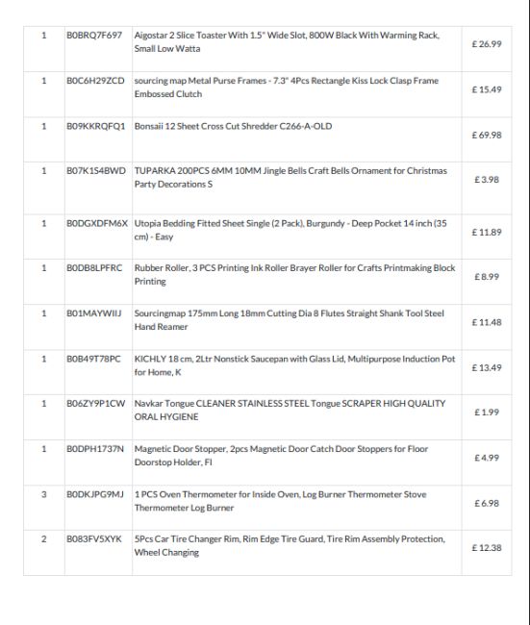Screen dimensions: 530x625
Task: Select the Rubber Roller Brayer description
Action: click(x=294, y=275)
